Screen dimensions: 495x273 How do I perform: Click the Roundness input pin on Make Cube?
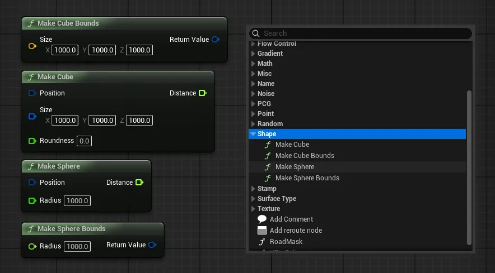(x=32, y=141)
